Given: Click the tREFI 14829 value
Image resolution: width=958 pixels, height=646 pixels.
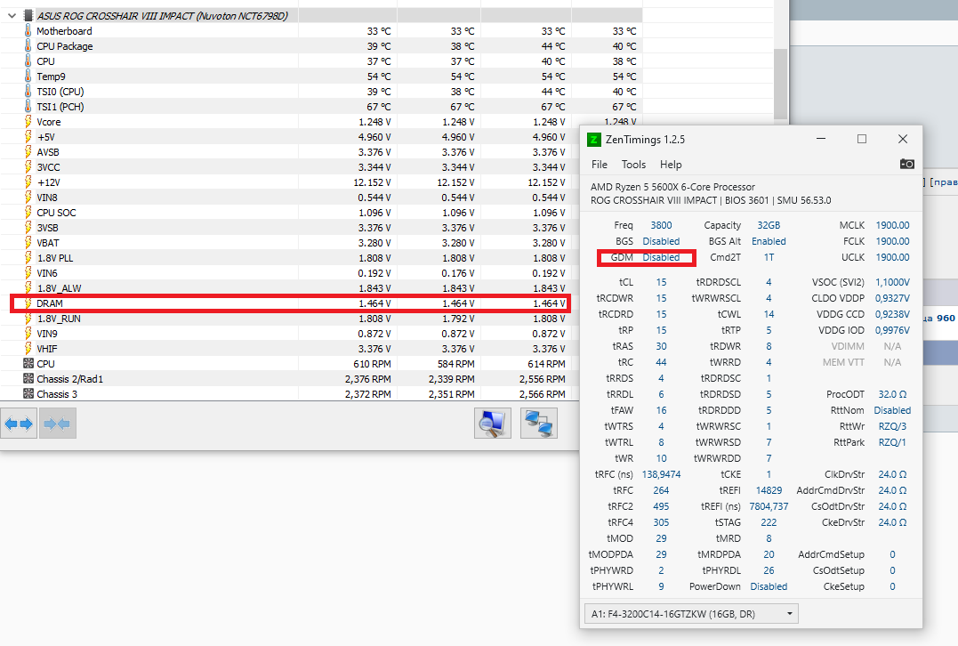Looking at the screenshot, I should (769, 490).
